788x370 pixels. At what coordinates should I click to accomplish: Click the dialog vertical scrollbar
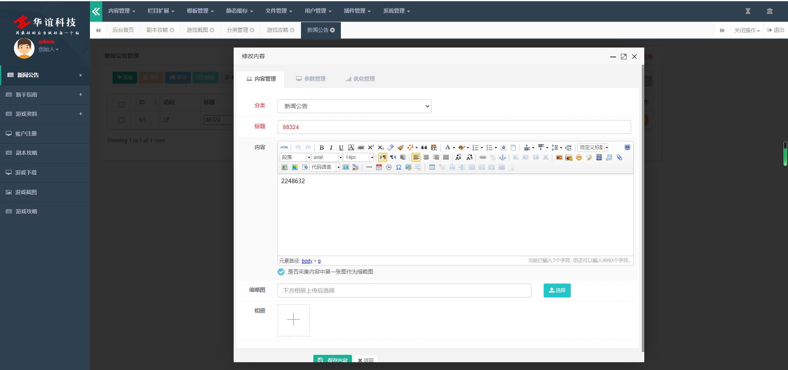(642, 208)
